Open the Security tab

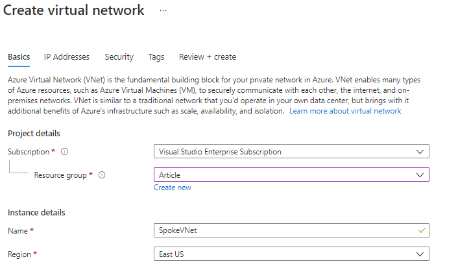[x=119, y=57]
